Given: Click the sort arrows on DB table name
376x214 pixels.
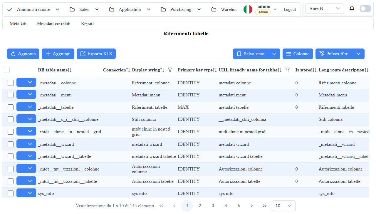Looking at the screenshot, I should pyautogui.click(x=70, y=70).
